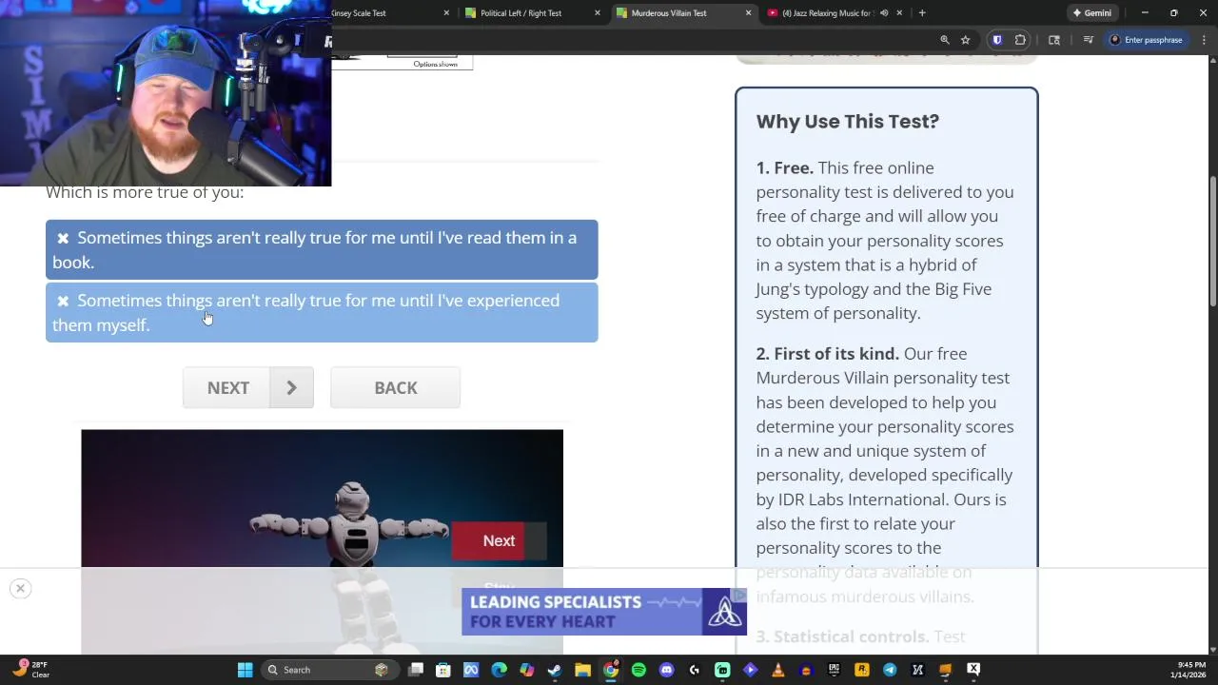The width and height of the screenshot is (1218, 685).
Task: Open Steam from the taskbar
Action: coord(555,670)
